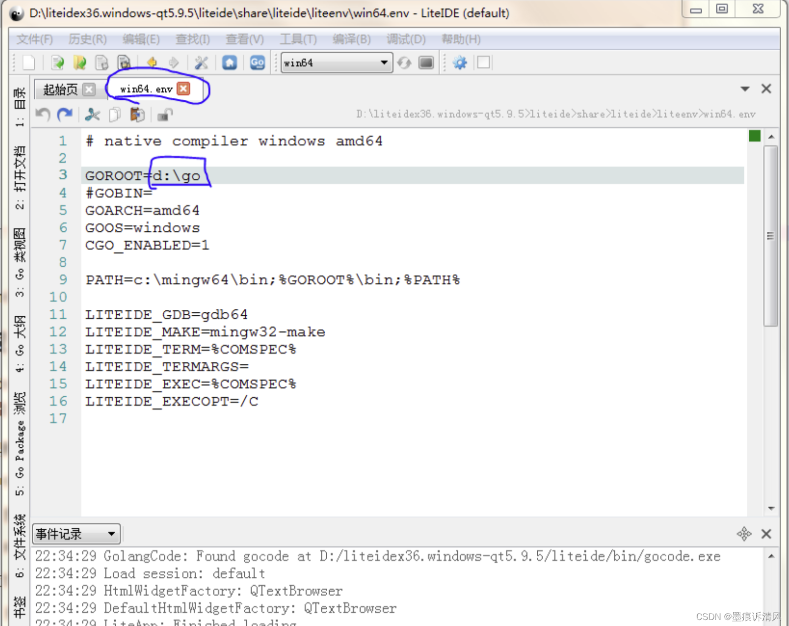The image size is (789, 626).
Task: Click the CGO_ENABLED=1 line
Action: point(147,245)
